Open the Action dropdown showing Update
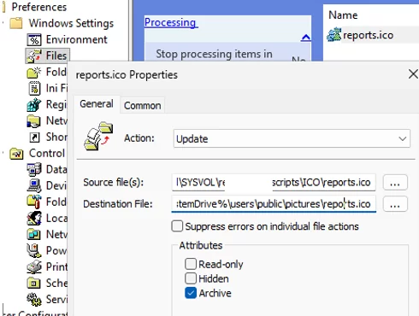Viewport: 419px width, 316px height. click(x=292, y=138)
